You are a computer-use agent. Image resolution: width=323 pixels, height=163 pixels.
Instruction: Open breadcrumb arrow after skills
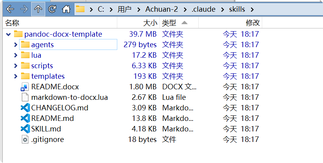click(252, 9)
